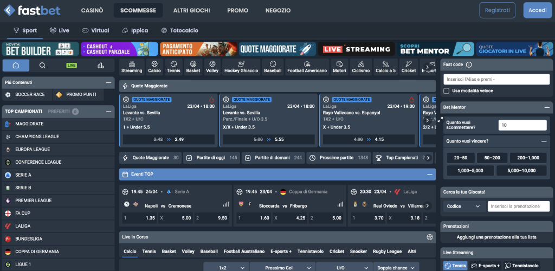Screen dimensions: 555x271
Task: Open the 1x2 market dropdown
Action: point(226,268)
